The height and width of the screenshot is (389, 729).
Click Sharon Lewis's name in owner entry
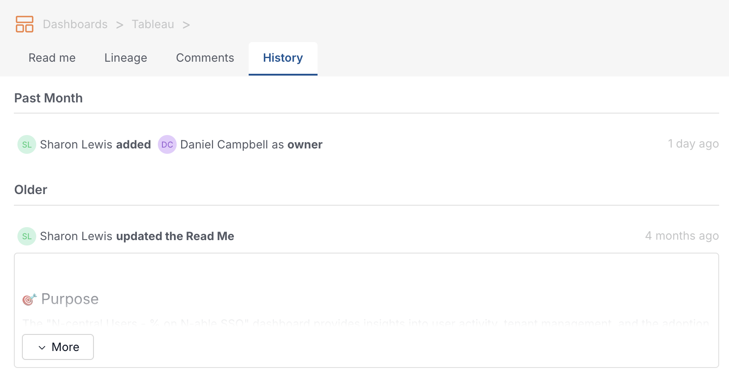[x=76, y=144]
